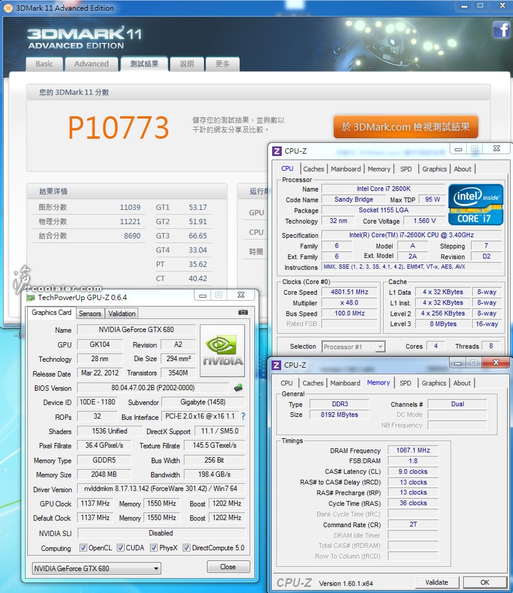This screenshot has width=513, height=593.
Task: Switch to the Basic tab in 3DMark
Action: tap(44, 64)
